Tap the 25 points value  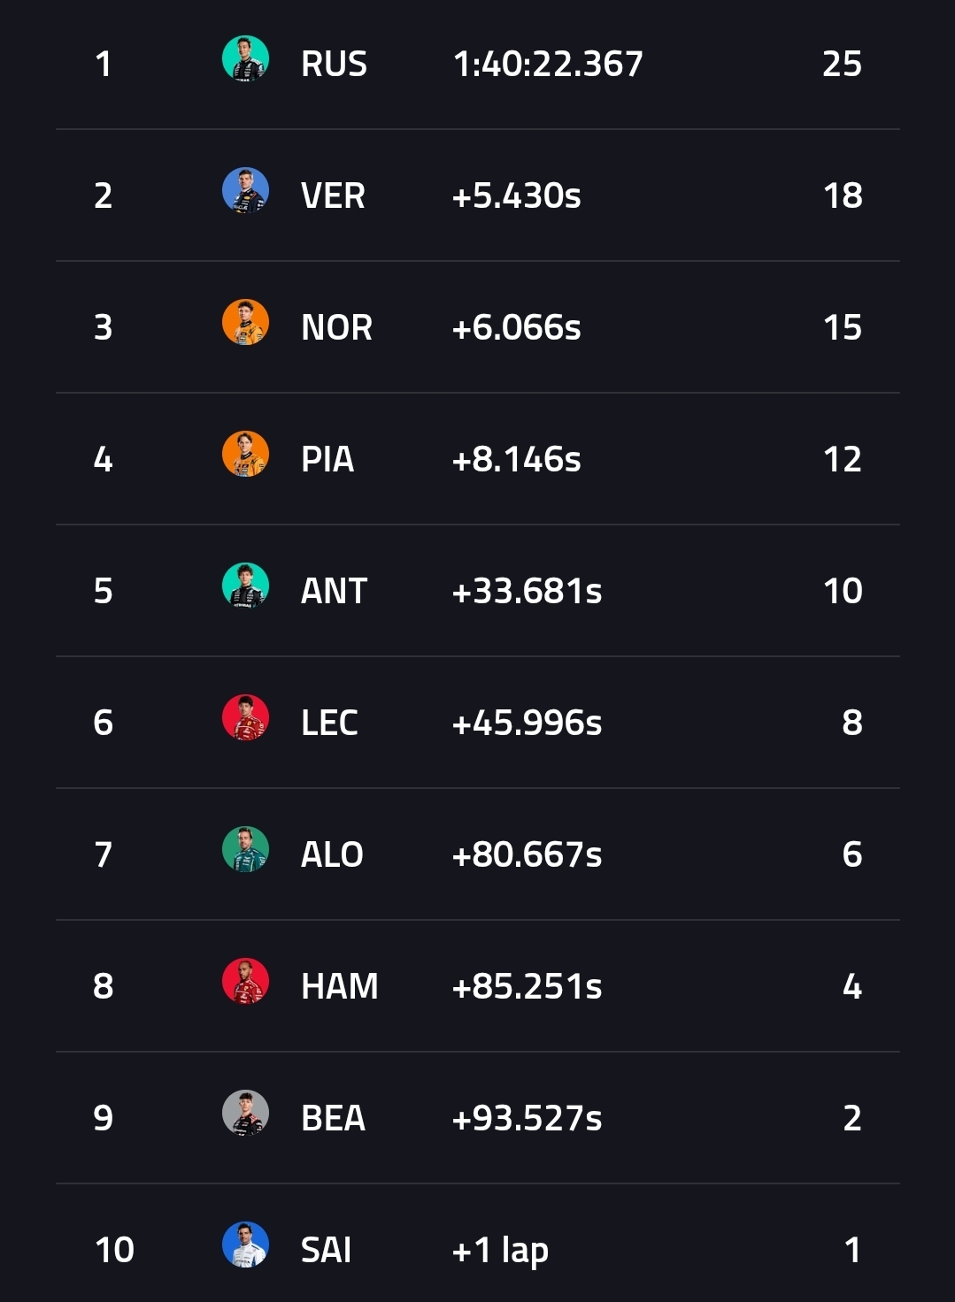[842, 64]
